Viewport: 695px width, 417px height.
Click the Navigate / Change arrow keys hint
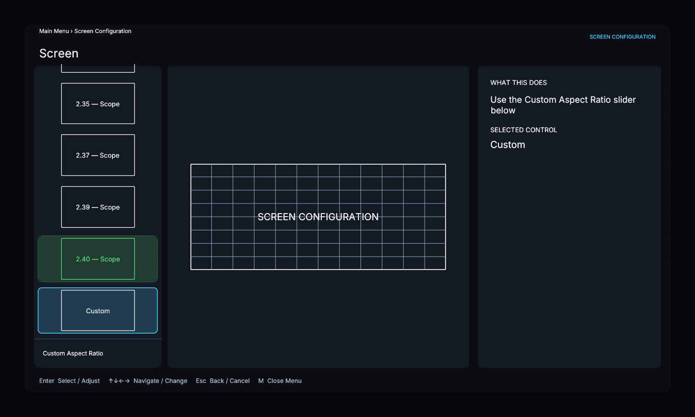click(x=148, y=381)
